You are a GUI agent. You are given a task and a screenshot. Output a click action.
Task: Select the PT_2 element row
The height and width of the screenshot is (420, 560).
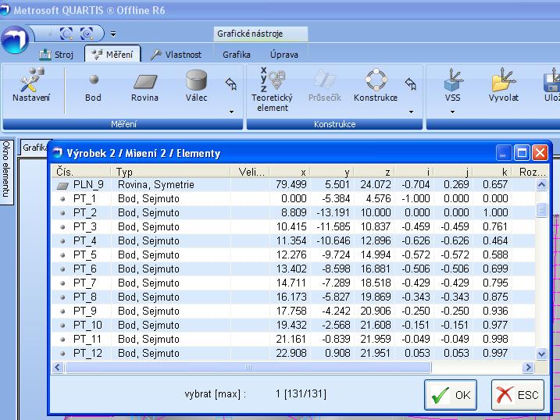click(293, 212)
